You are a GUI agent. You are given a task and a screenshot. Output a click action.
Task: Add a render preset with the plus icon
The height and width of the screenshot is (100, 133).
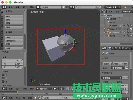[x=123, y=78]
